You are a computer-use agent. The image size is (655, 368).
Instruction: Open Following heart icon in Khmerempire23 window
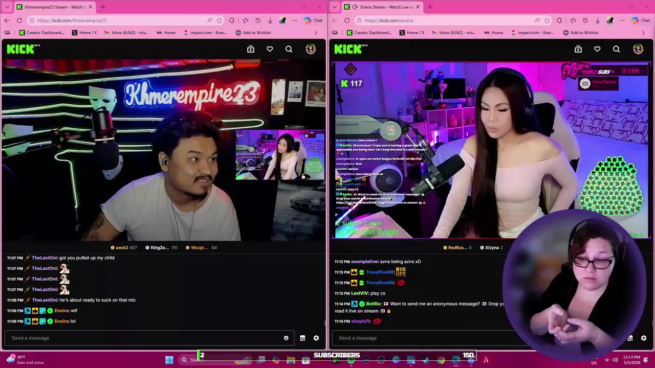pyautogui.click(x=270, y=49)
